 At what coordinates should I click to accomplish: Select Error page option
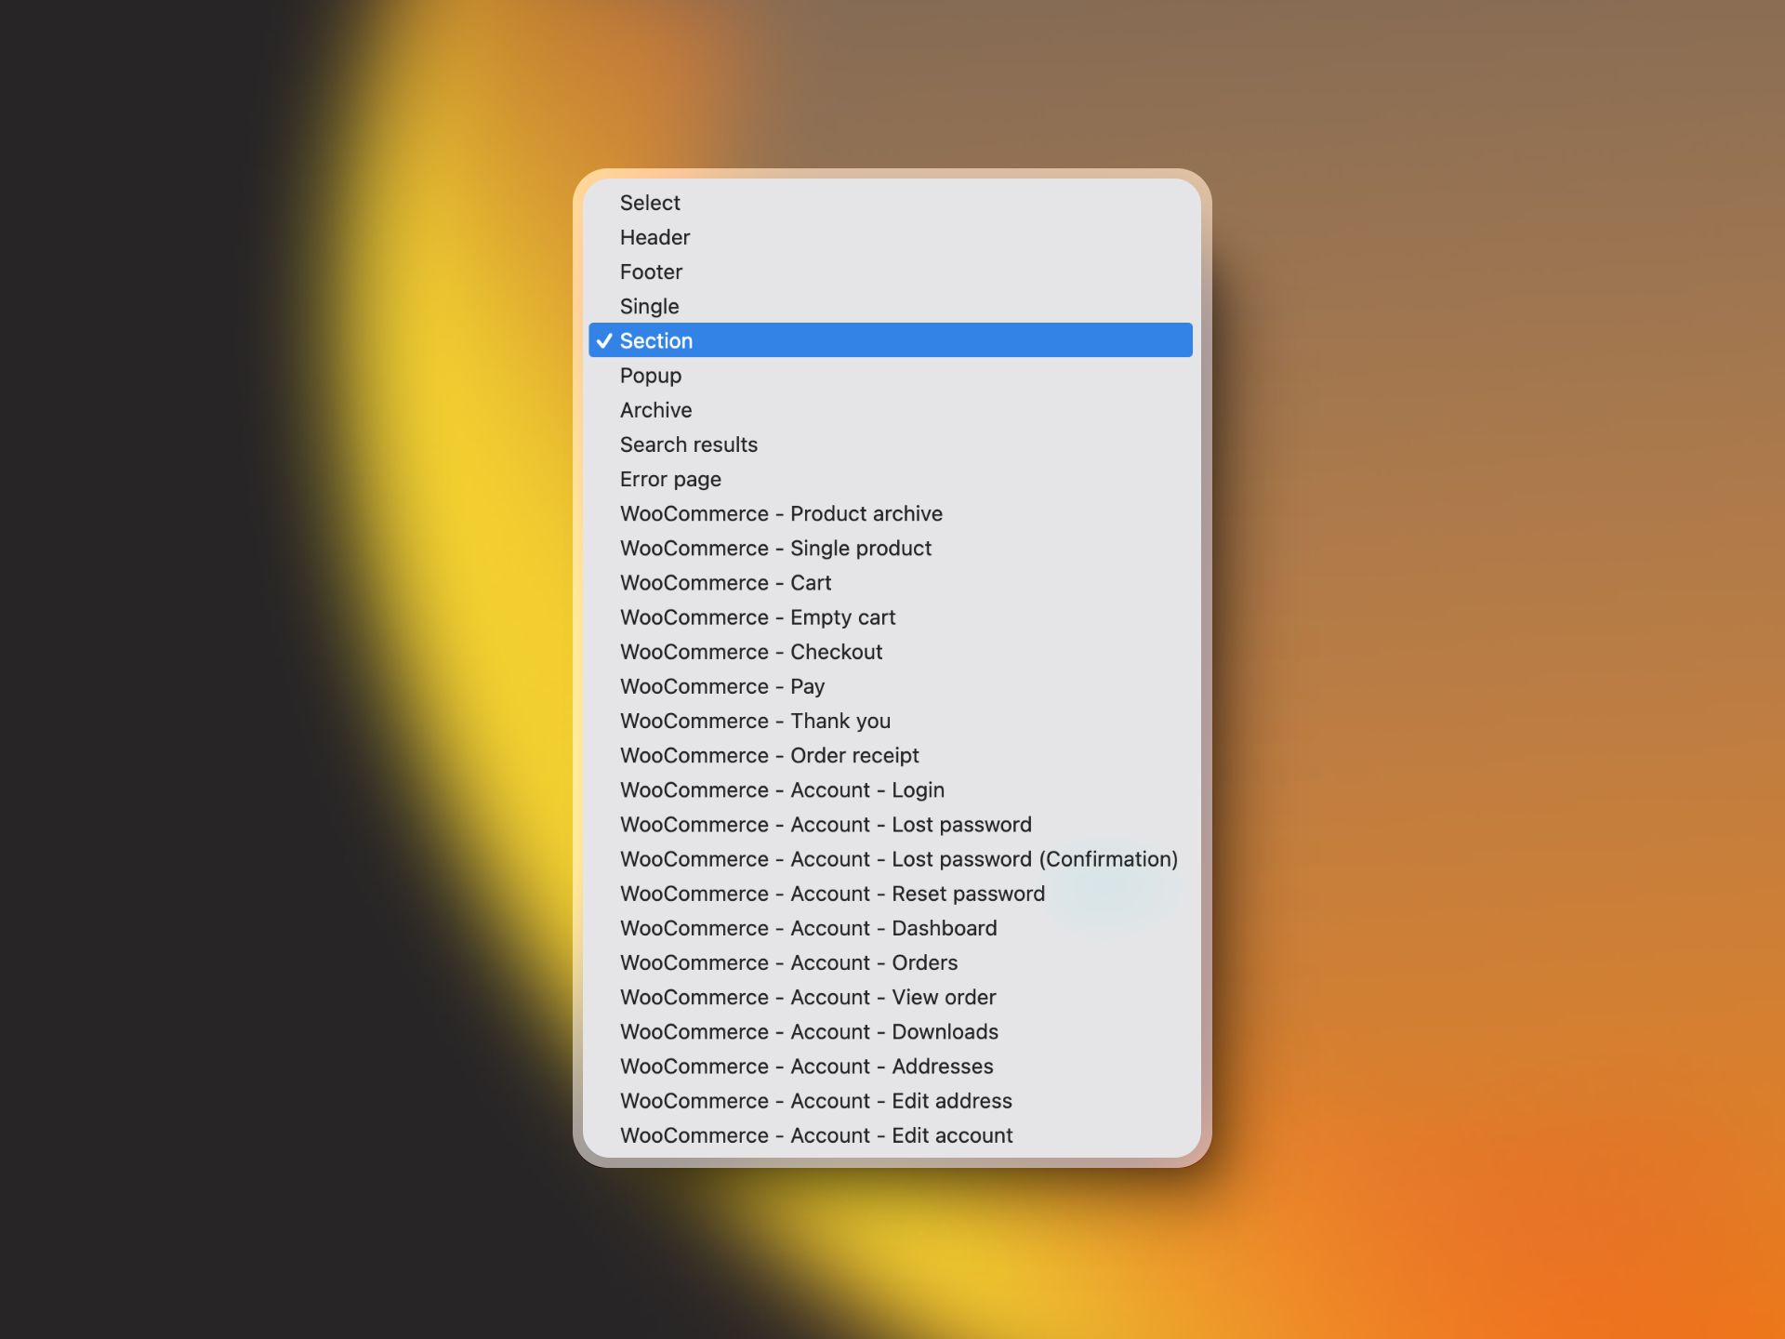coord(891,479)
